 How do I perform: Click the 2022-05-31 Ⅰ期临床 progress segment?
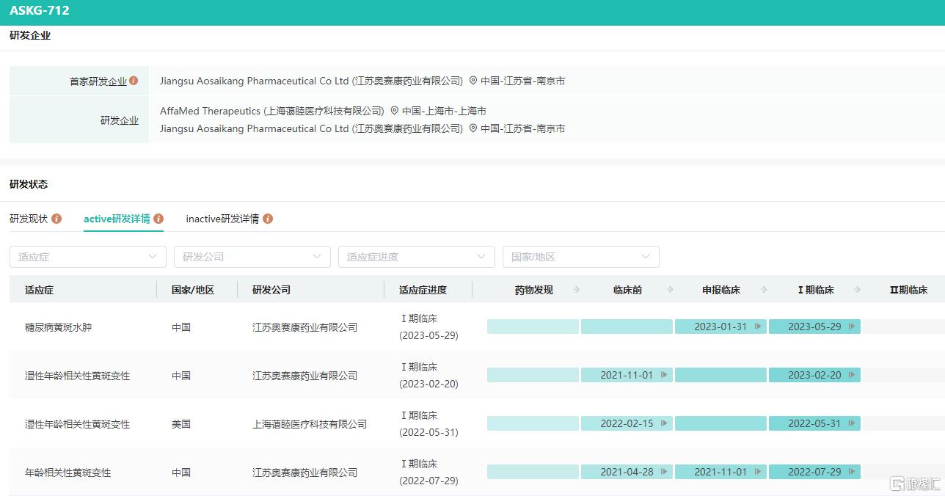814,423
